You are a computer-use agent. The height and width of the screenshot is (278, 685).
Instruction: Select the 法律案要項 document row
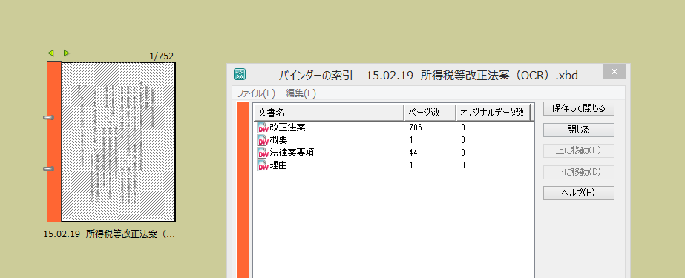click(393, 153)
